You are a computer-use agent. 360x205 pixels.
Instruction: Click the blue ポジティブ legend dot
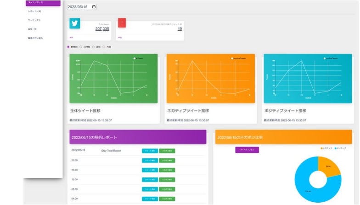pyautogui.click(x=336, y=148)
